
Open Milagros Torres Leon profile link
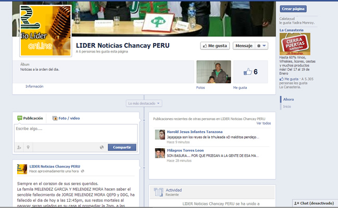tap(185, 150)
